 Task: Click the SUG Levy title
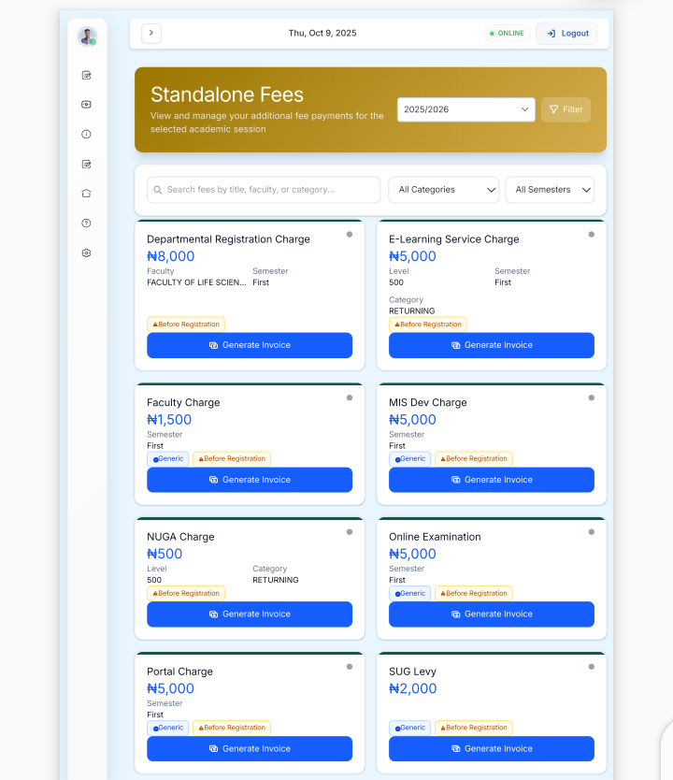[412, 672]
